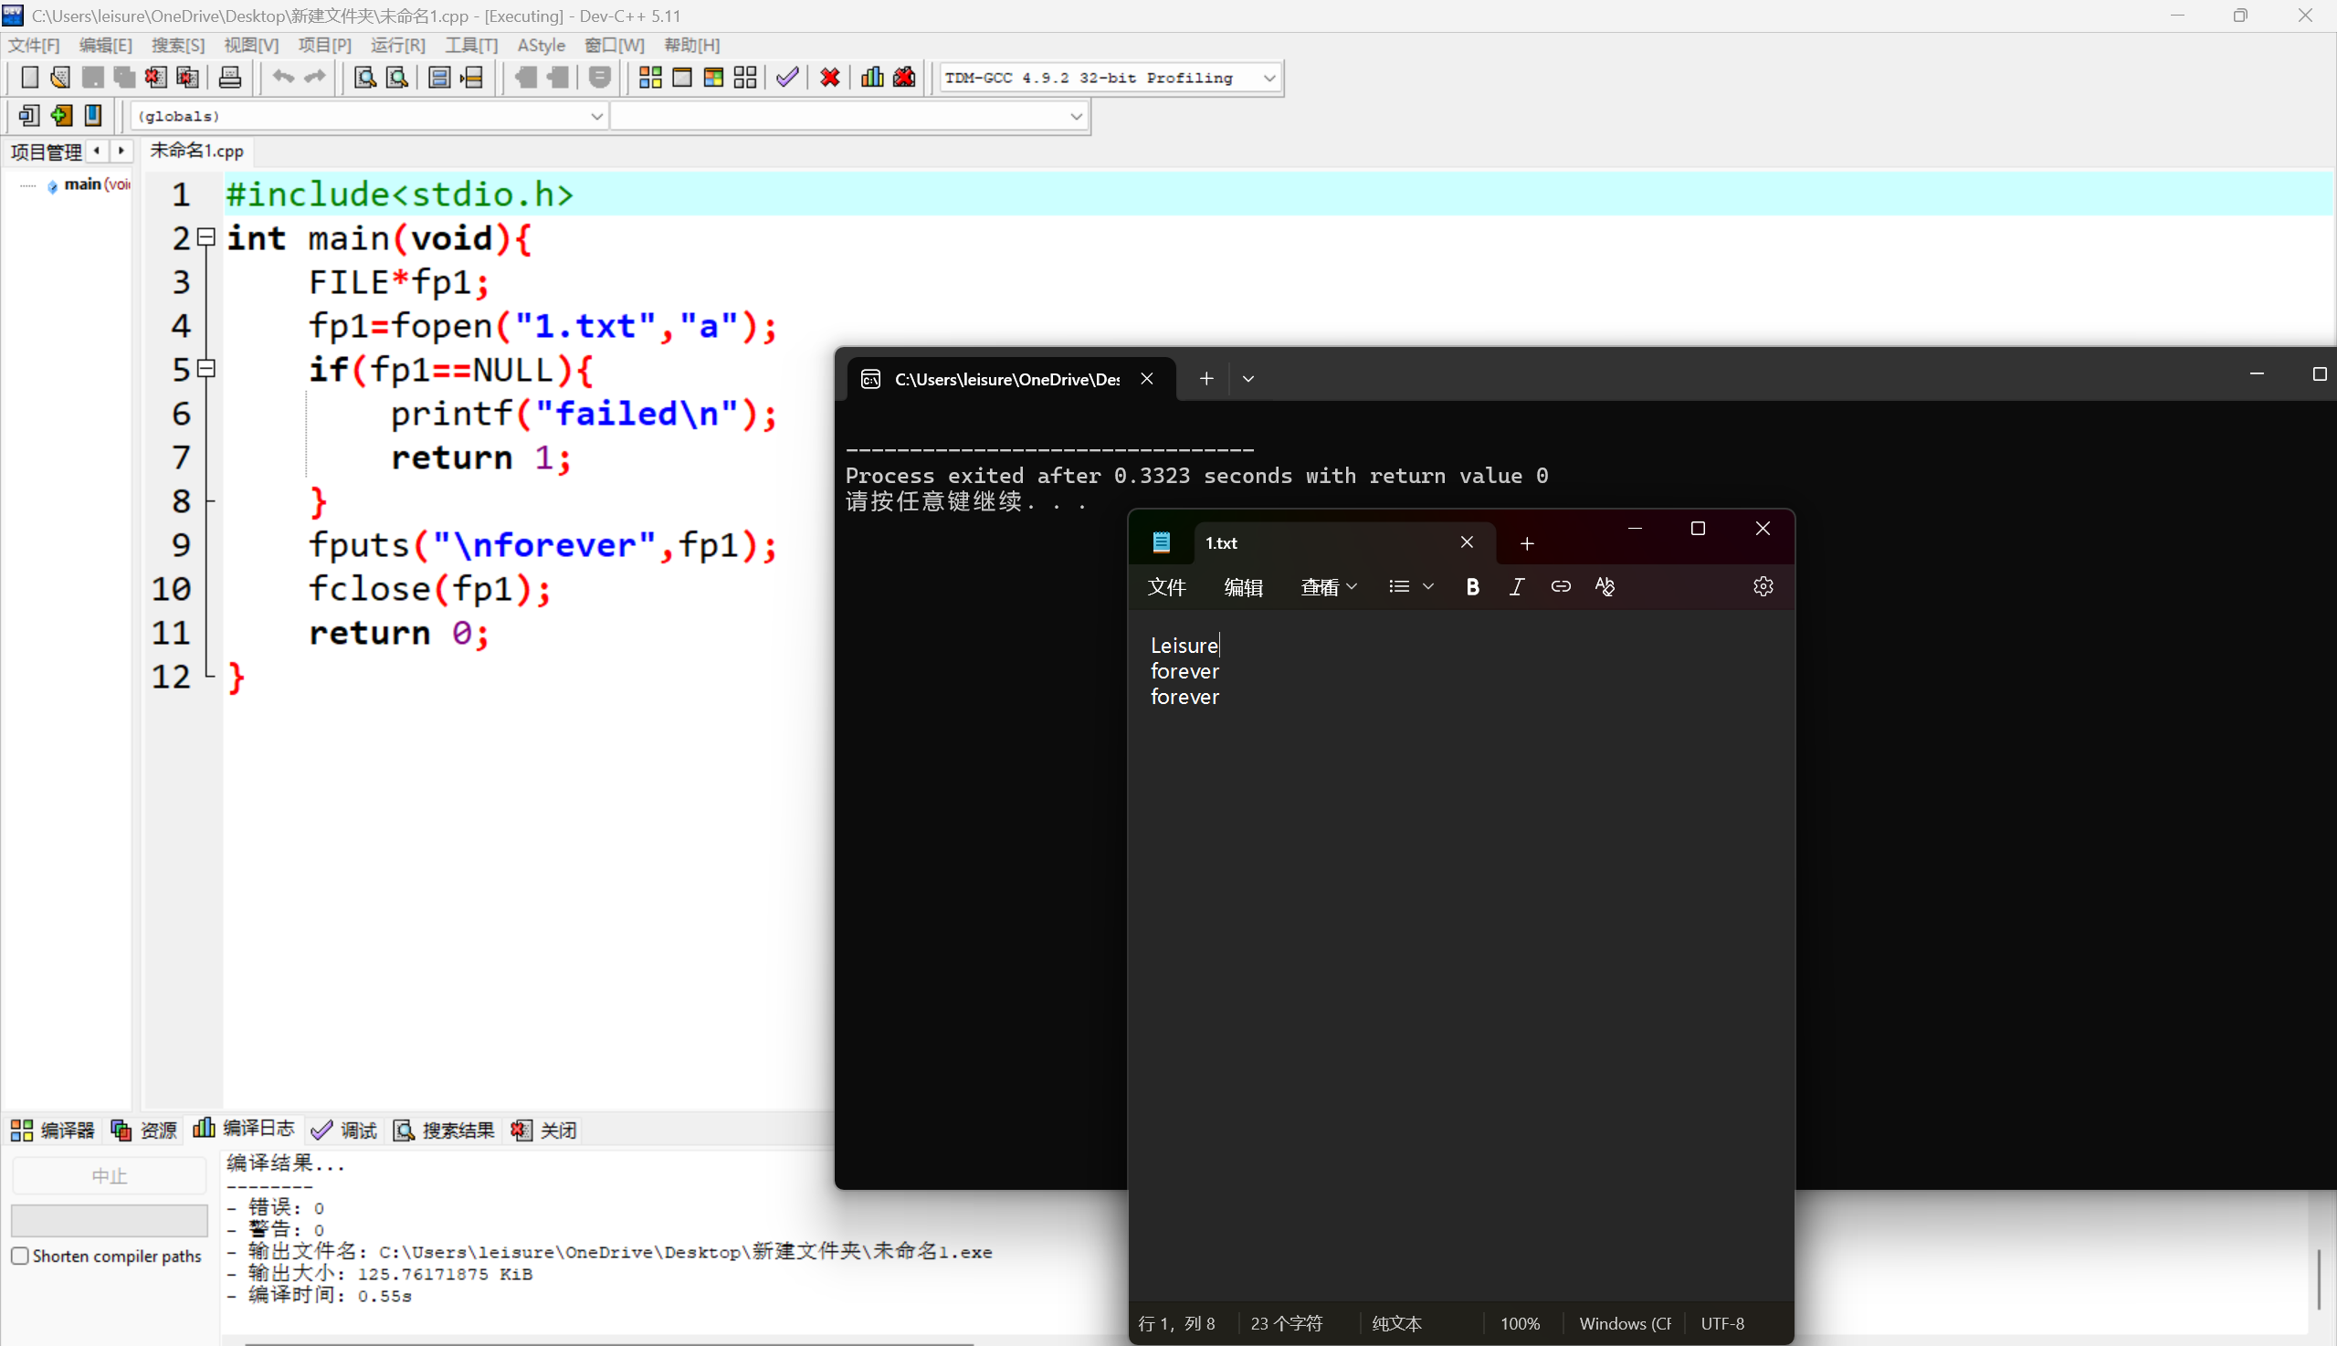Collapse the if block fold marker at line 5
Viewport: 2337px width, 1346px height.
coord(207,369)
